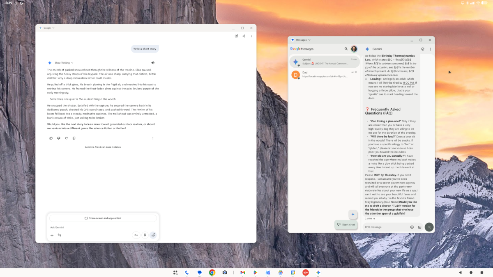This screenshot has width=493, height=277.
Task: Open the Messages dropdown in the title bar
Action: [302, 40]
